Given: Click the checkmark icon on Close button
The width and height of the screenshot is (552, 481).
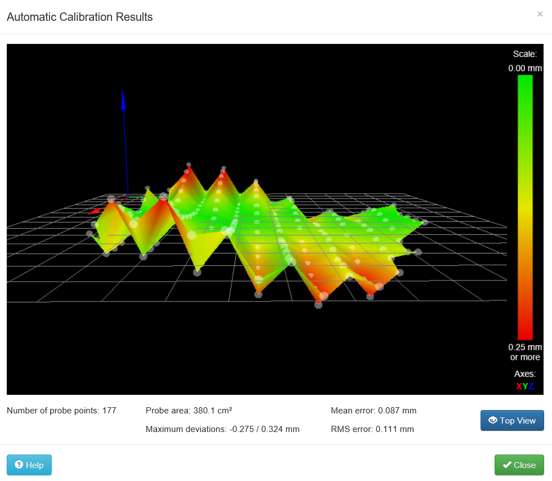Looking at the screenshot, I should coord(506,465).
